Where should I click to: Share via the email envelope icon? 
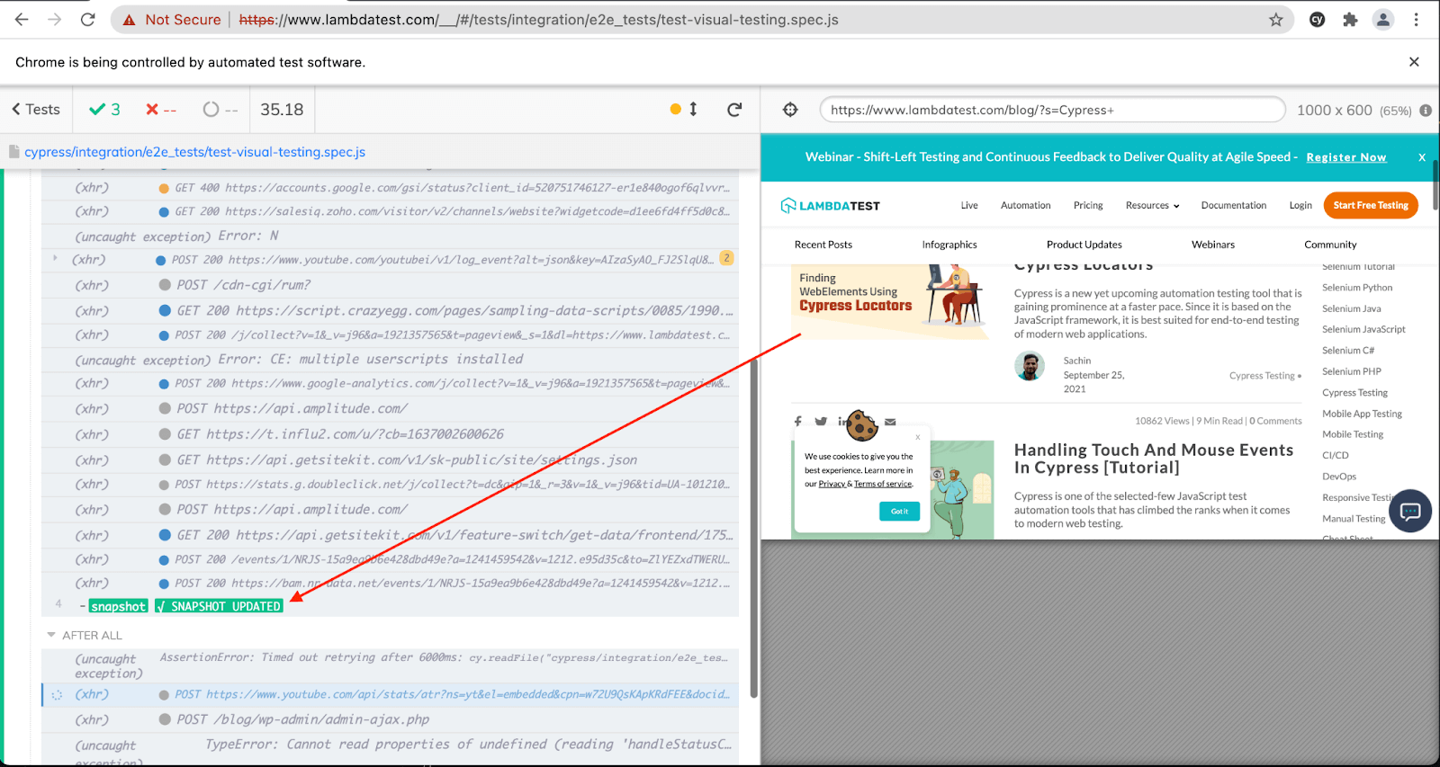(890, 421)
